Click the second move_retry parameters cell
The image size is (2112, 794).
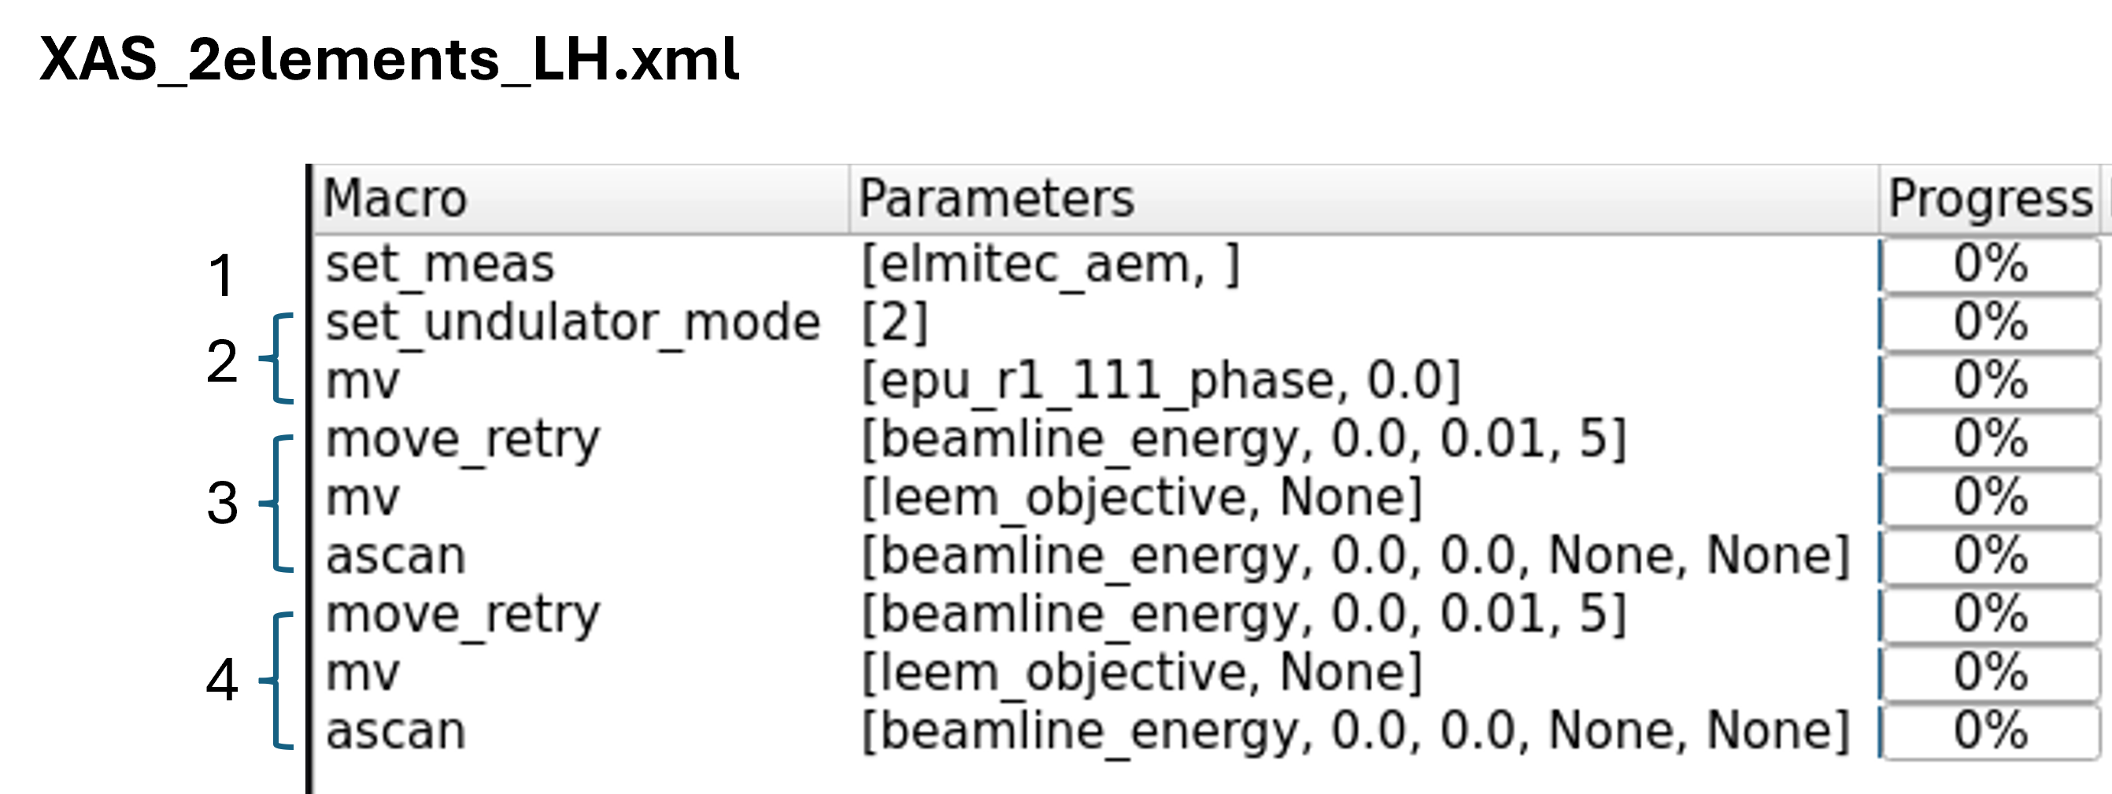pyautogui.click(x=1243, y=615)
